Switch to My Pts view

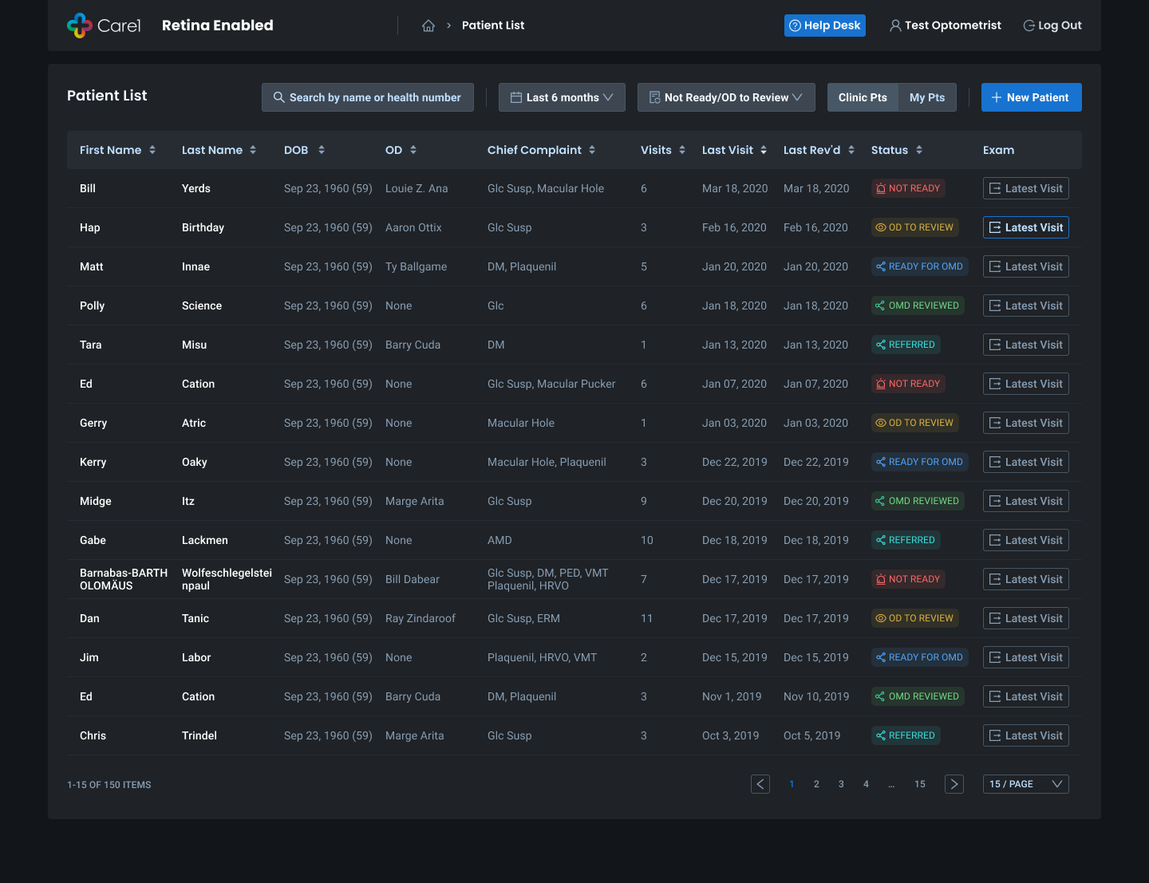[x=927, y=97]
